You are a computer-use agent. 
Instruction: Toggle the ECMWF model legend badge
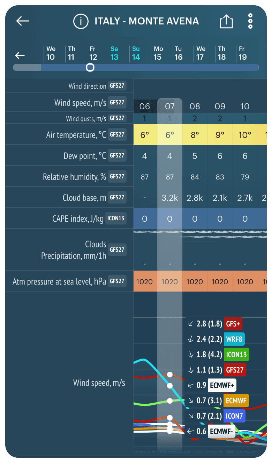click(x=236, y=401)
